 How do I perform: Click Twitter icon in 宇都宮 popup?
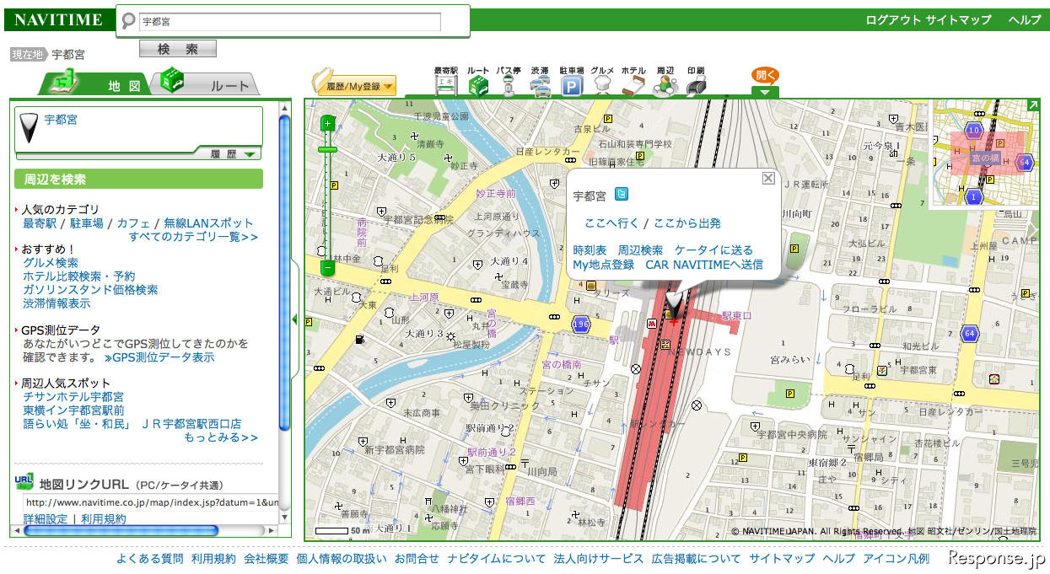(622, 195)
